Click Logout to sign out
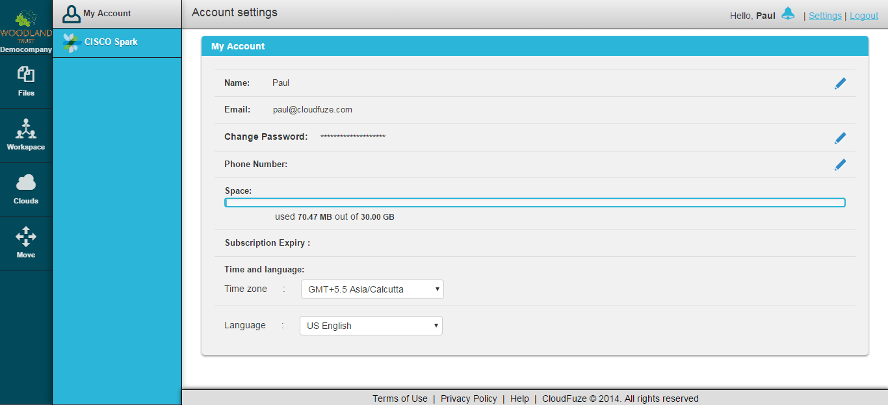Screen dimensions: 888x405 863,15
